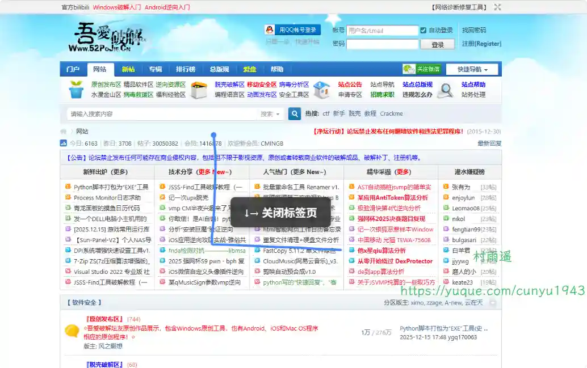Click the QQ penguin login icon
The height and width of the screenshot is (368, 587).
270,30
